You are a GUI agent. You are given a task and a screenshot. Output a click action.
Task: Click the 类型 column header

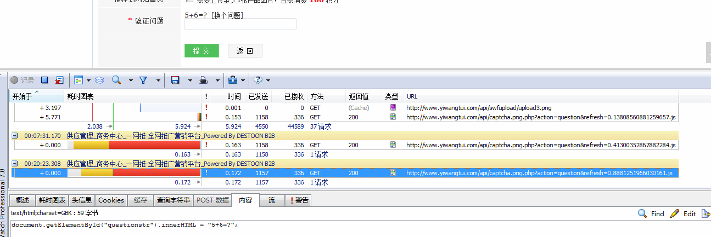pos(393,96)
